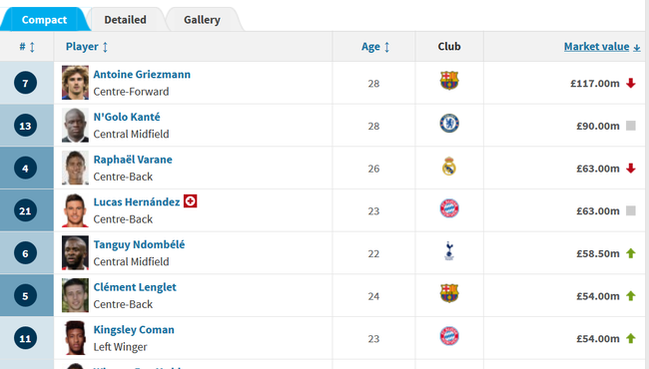
Task: Click red down arrow next to £117.00m
Action: pos(630,83)
